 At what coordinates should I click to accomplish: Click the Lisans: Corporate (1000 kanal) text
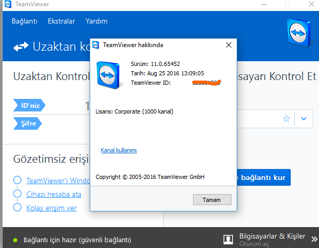(x=134, y=111)
